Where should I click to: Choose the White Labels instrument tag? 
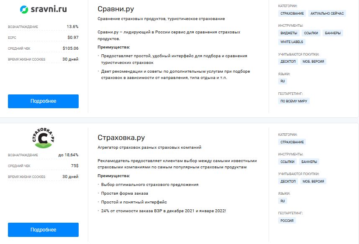click(292, 42)
